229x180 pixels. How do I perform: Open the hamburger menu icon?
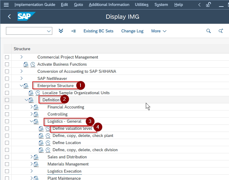(6, 5)
